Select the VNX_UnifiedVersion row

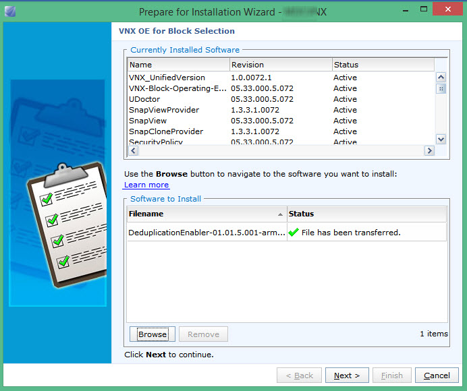point(281,78)
